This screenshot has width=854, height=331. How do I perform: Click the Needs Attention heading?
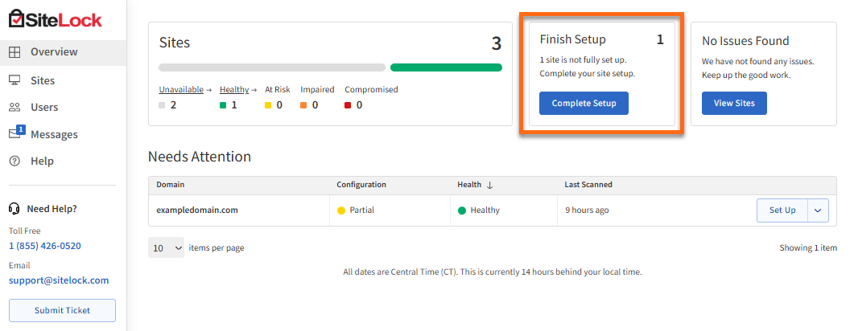pyautogui.click(x=200, y=157)
